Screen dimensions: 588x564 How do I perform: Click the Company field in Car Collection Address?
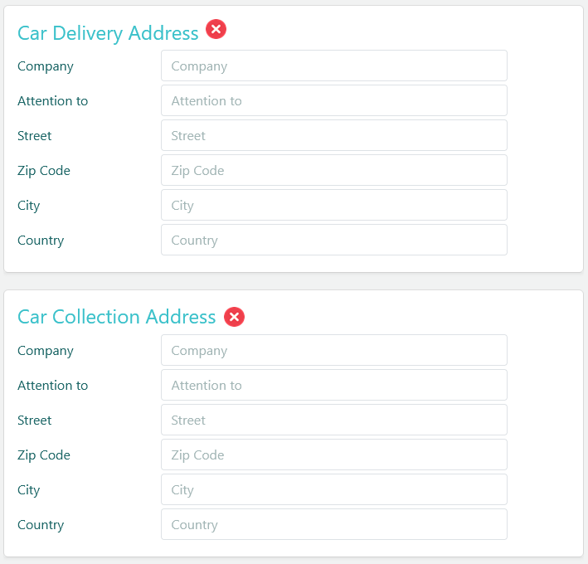coord(333,351)
